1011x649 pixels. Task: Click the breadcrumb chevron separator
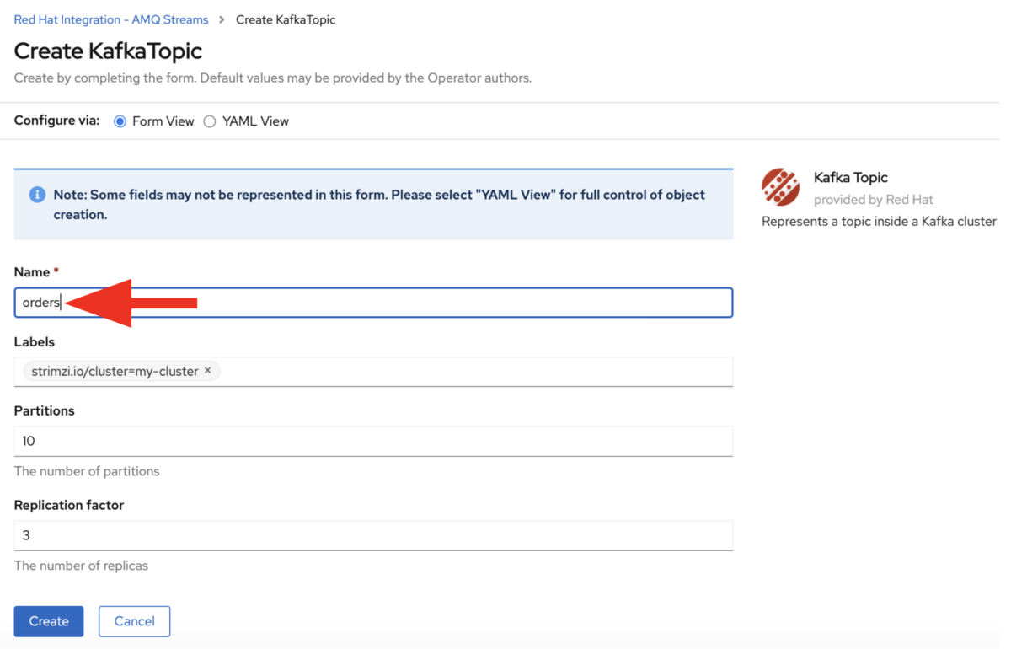222,19
